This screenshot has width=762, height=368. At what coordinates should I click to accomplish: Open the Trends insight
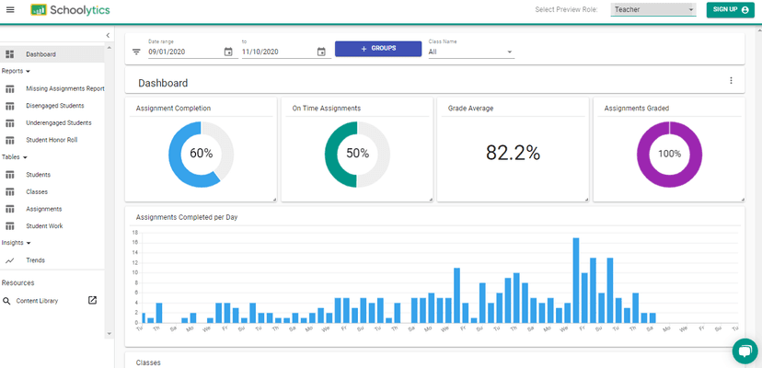(x=36, y=260)
